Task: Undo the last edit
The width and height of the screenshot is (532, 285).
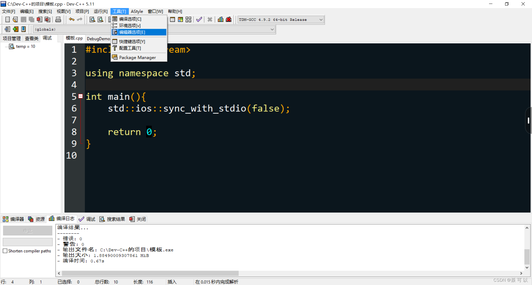Action: pyautogui.click(x=71, y=19)
